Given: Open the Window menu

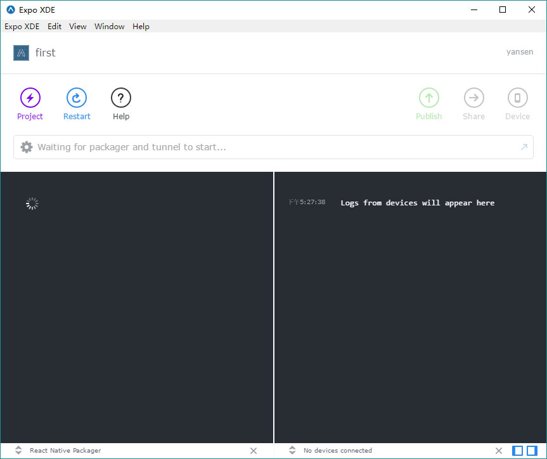Looking at the screenshot, I should [109, 27].
